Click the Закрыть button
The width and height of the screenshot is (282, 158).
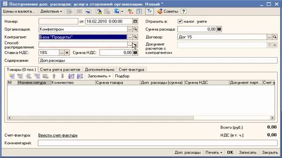tap(270, 152)
